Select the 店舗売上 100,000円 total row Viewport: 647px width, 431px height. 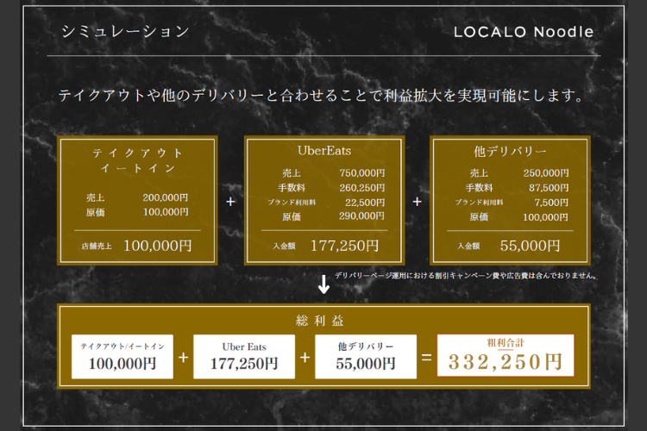pyautogui.click(x=138, y=246)
